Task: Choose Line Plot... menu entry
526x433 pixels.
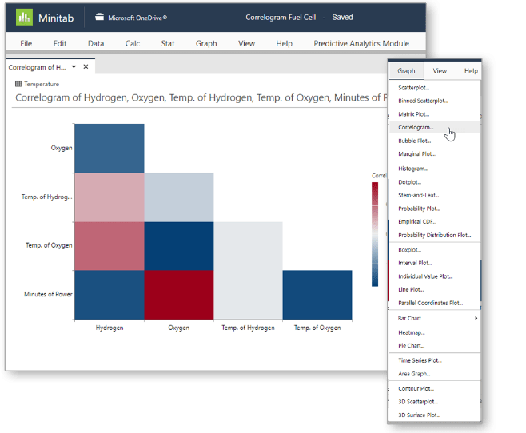Action: (434, 289)
